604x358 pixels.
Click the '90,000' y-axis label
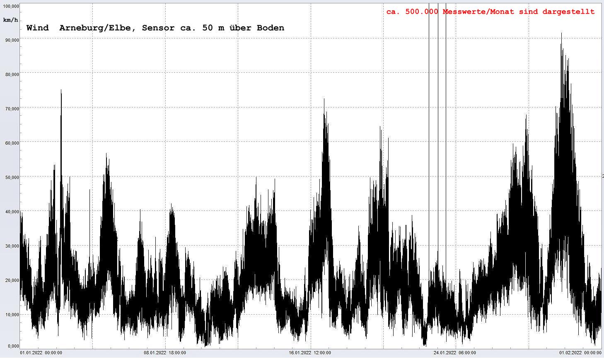click(x=12, y=40)
